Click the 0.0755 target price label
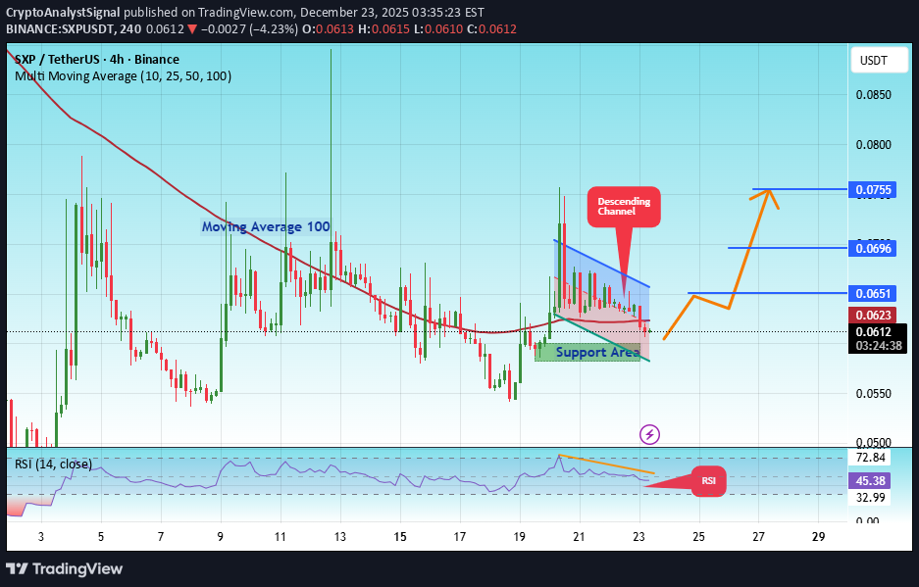The image size is (919, 587). [x=871, y=190]
